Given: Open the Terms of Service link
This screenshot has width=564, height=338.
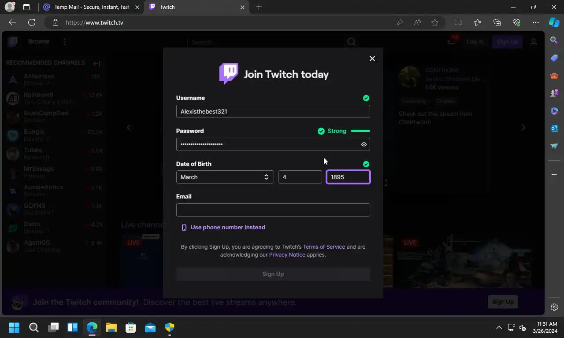Looking at the screenshot, I should coord(324,247).
